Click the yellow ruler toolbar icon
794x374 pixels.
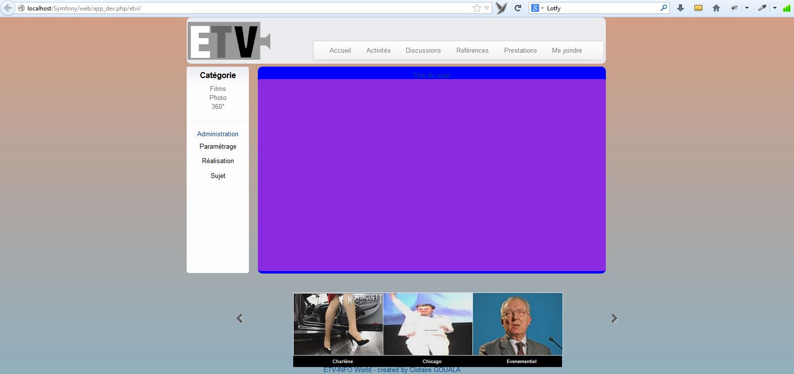click(x=698, y=8)
